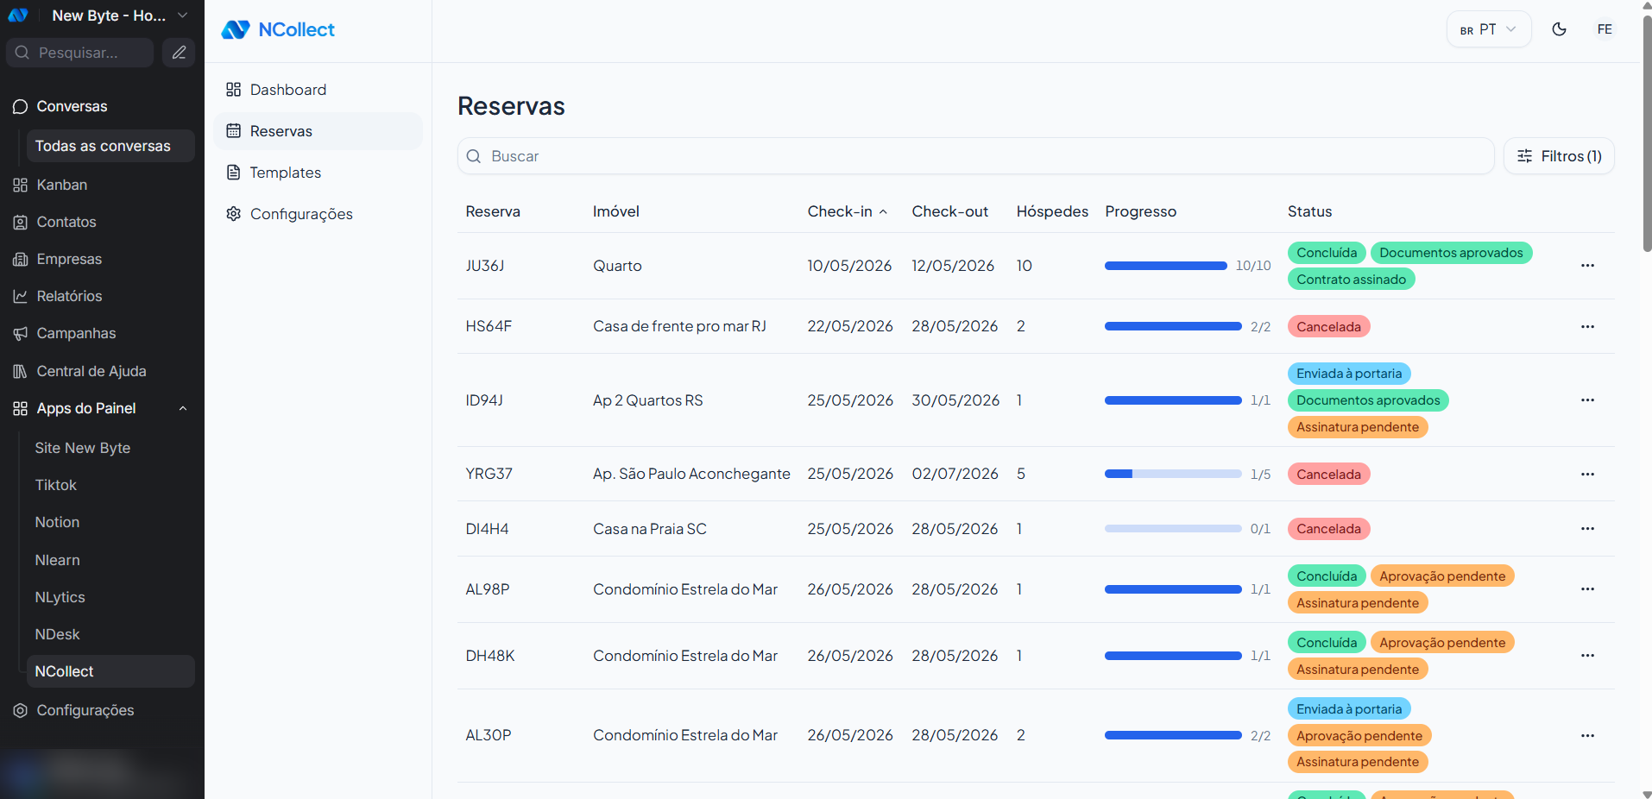Click the Conversas chat bubble icon
The width and height of the screenshot is (1652, 799).
[21, 107]
